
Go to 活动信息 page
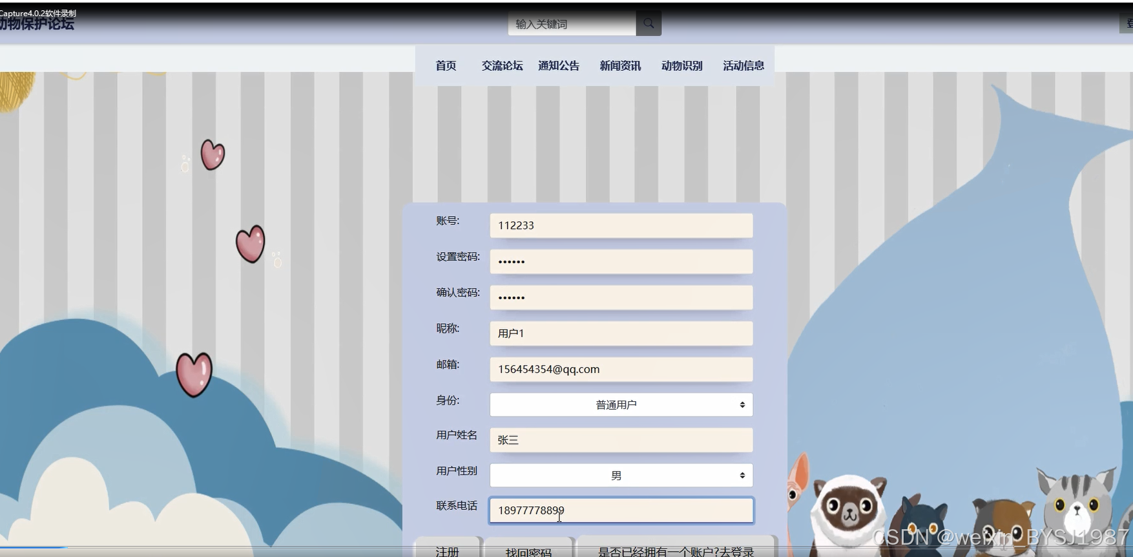click(743, 65)
